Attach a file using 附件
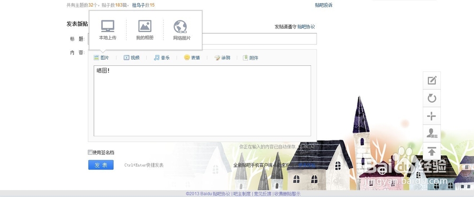474x197 pixels. pos(251,58)
